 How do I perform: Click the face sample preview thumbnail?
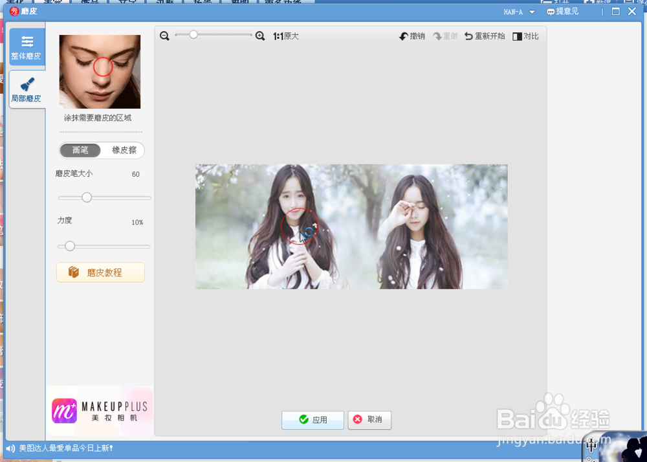(100, 72)
